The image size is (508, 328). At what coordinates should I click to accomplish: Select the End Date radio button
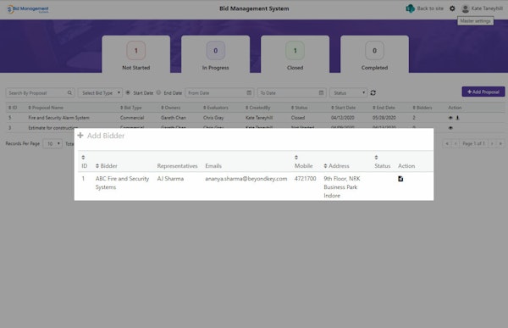point(158,92)
